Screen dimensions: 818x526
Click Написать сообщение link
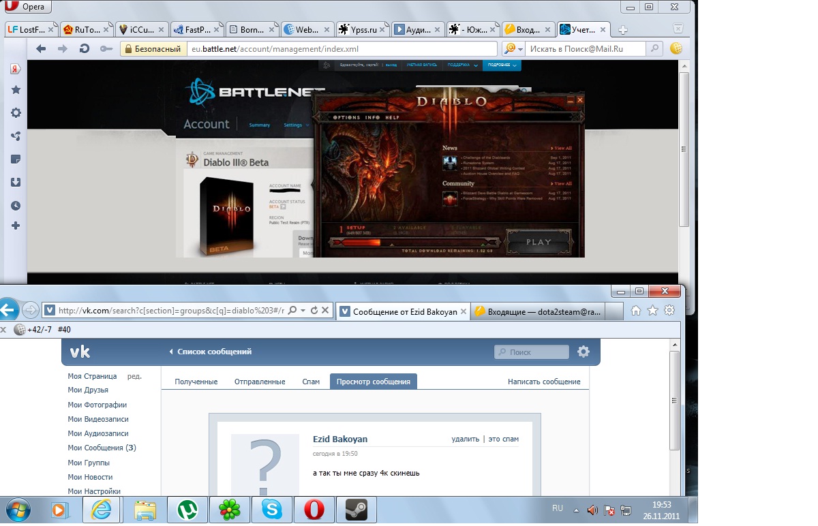click(544, 382)
